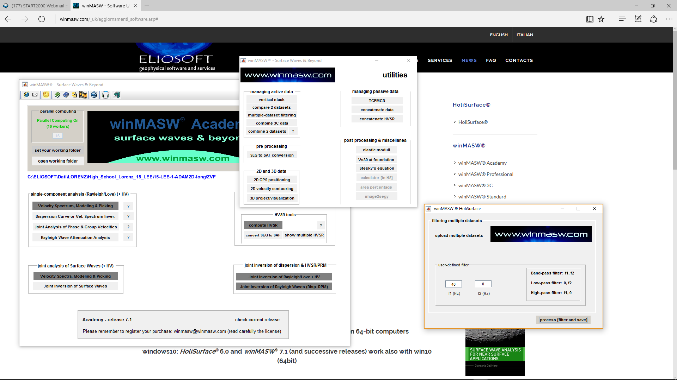Click the exit door icon in winMASW toolbar

[117, 95]
